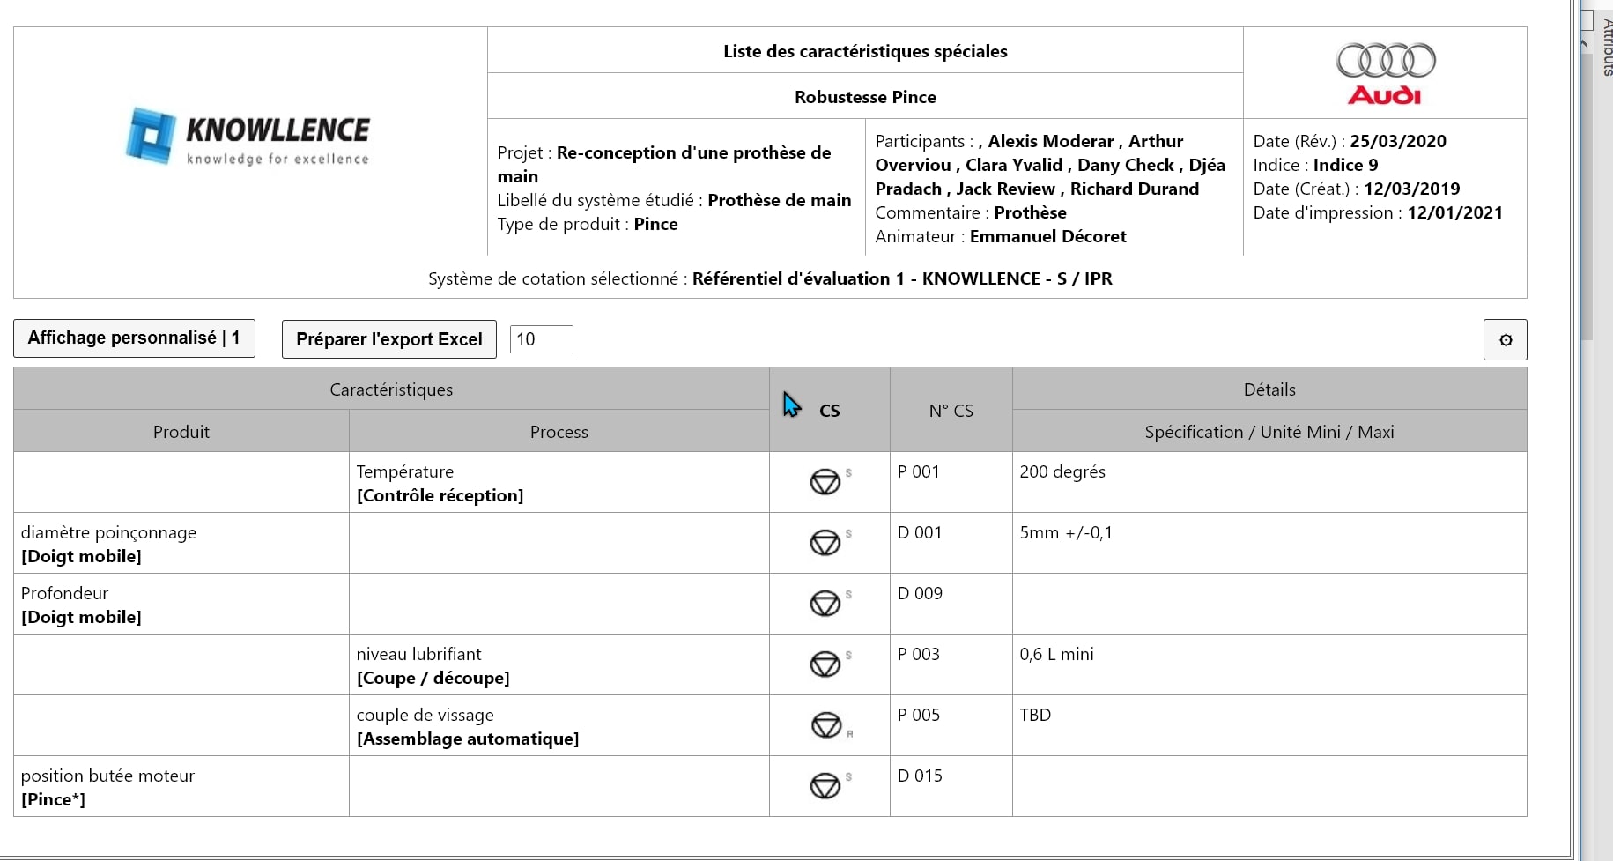Select the Température [Contrôle réception] cell

click(x=559, y=483)
